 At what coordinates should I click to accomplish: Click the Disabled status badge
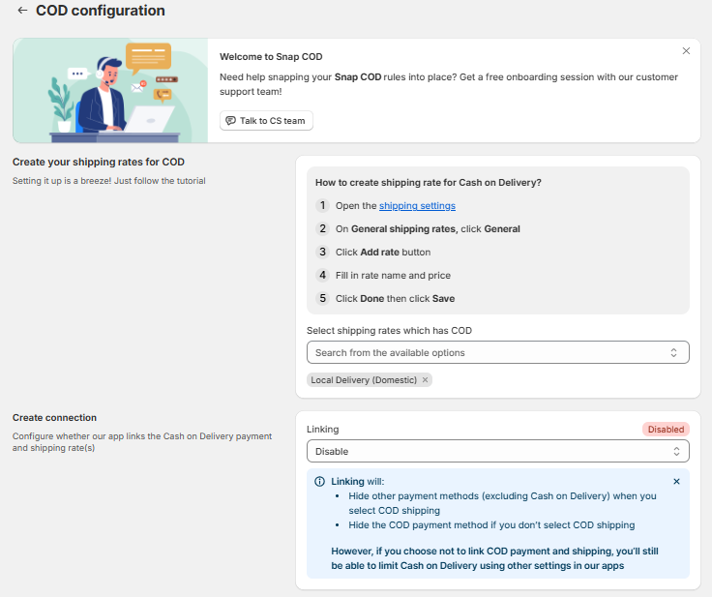click(666, 430)
